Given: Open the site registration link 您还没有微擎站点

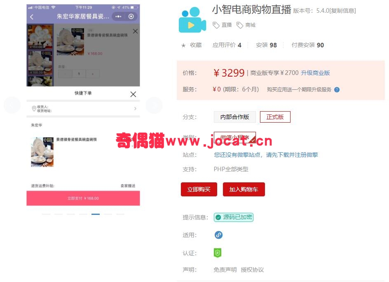Looking at the screenshot, I should pyautogui.click(x=266, y=155).
